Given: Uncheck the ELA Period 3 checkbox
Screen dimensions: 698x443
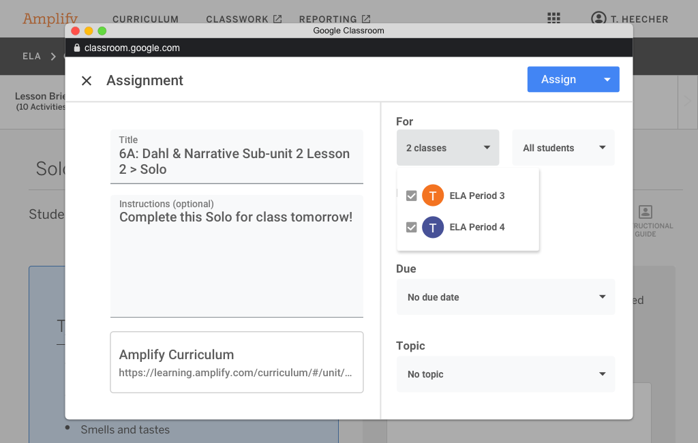Looking at the screenshot, I should coord(411,196).
